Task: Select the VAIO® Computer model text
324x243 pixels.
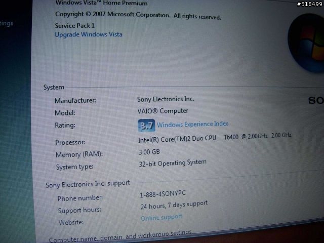Action: click(163, 111)
